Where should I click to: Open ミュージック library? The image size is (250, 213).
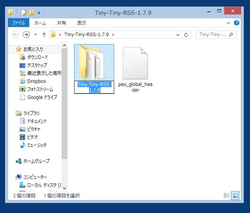pyautogui.click(x=37, y=145)
